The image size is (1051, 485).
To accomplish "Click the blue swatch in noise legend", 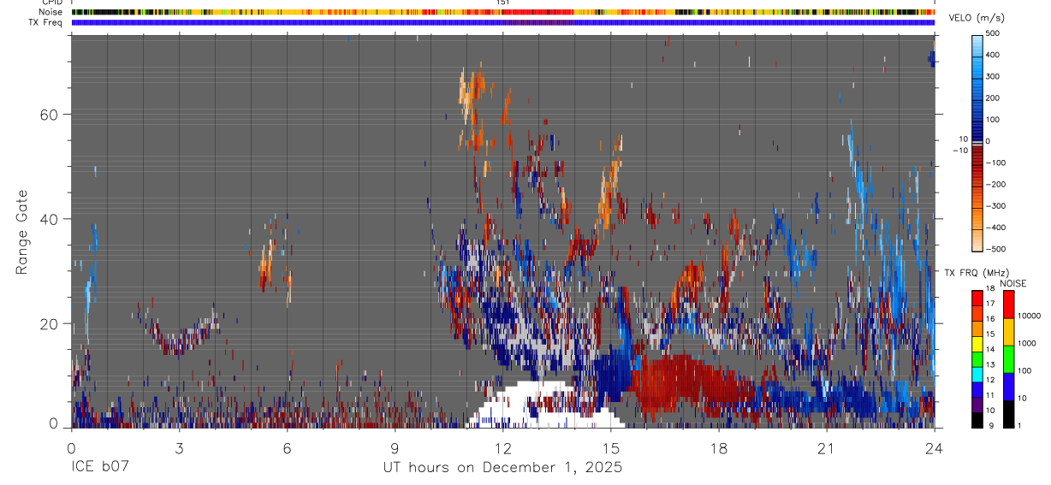I will coord(1007,387).
